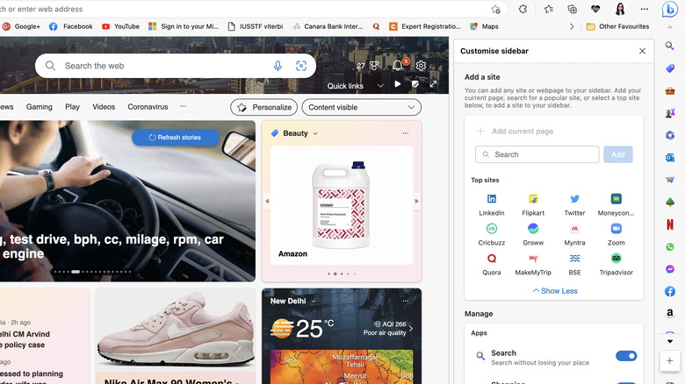Viewport: 685px width, 384px height.
Task: Open the WhatsApp sidebar icon
Action: pyautogui.click(x=670, y=247)
